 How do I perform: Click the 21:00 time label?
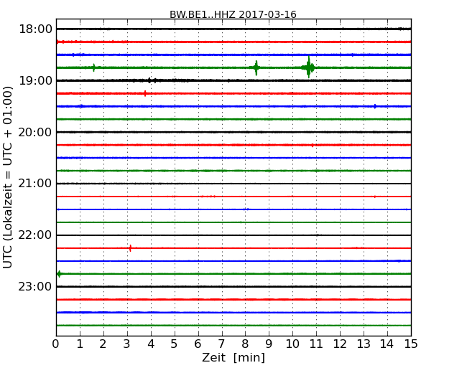tap(35, 184)
